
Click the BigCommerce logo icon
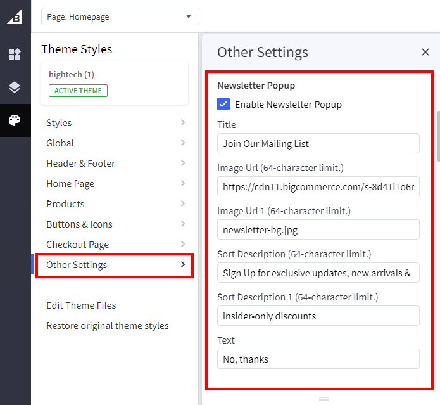[x=15, y=16]
